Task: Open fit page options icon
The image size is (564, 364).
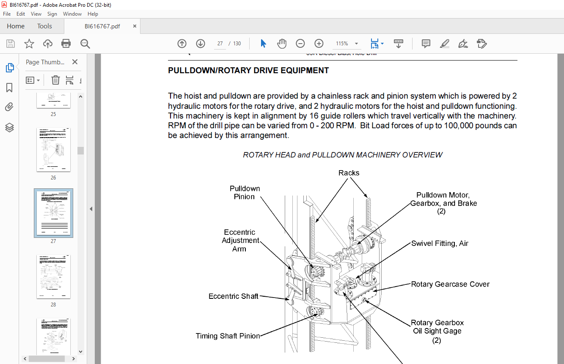Action: 374,44
